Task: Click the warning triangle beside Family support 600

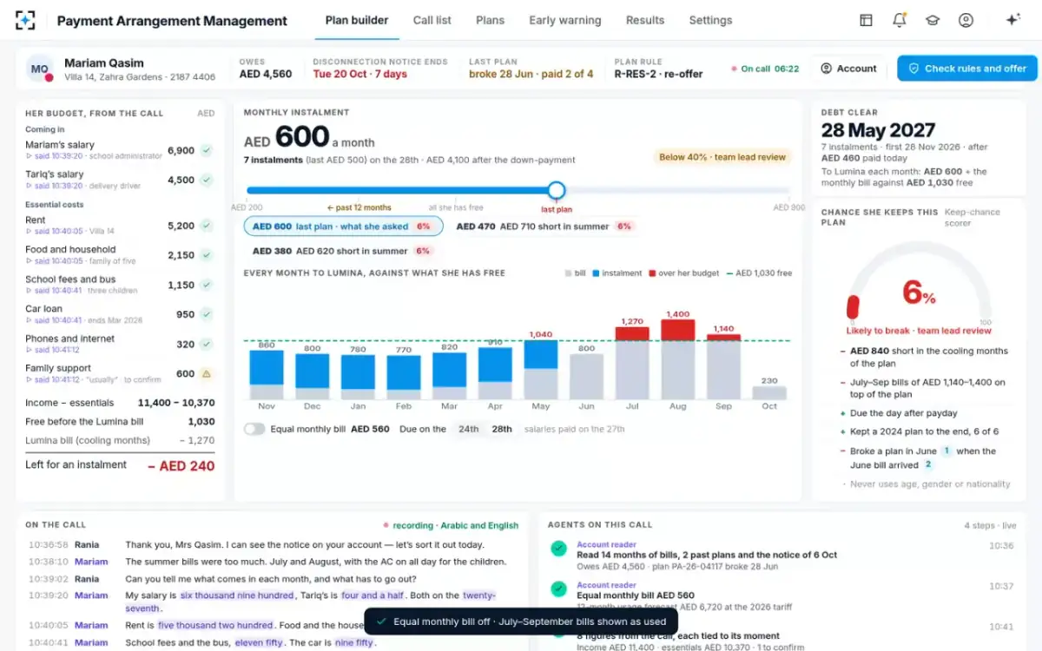Action: [x=207, y=374]
